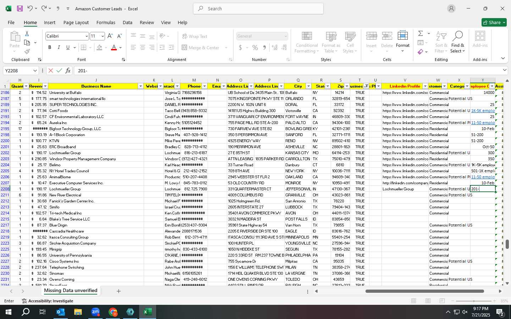Toggle Underline formatting
Screen dimensions: 511x319
(x=68, y=47)
